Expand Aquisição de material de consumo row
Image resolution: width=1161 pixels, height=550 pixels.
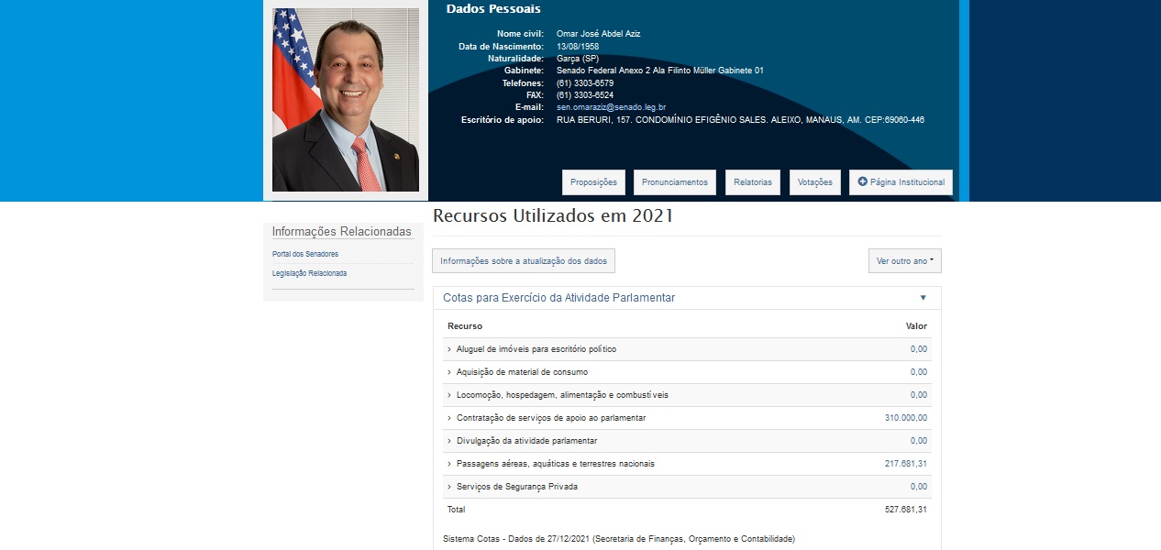522,372
